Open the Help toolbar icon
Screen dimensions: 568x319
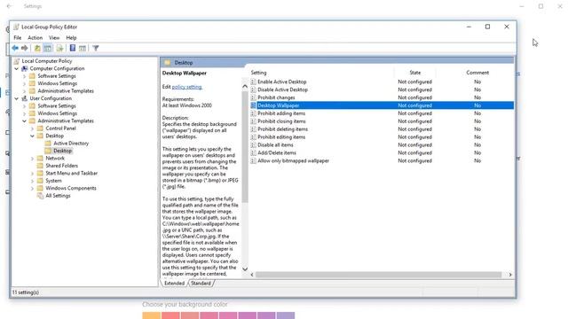click(73, 48)
